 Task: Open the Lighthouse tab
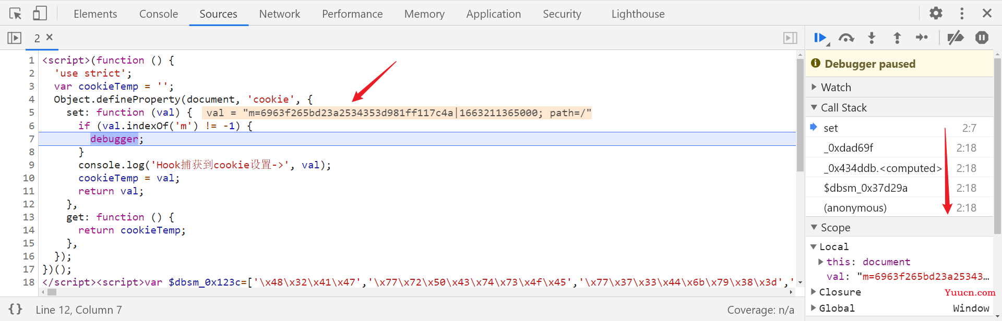click(638, 14)
